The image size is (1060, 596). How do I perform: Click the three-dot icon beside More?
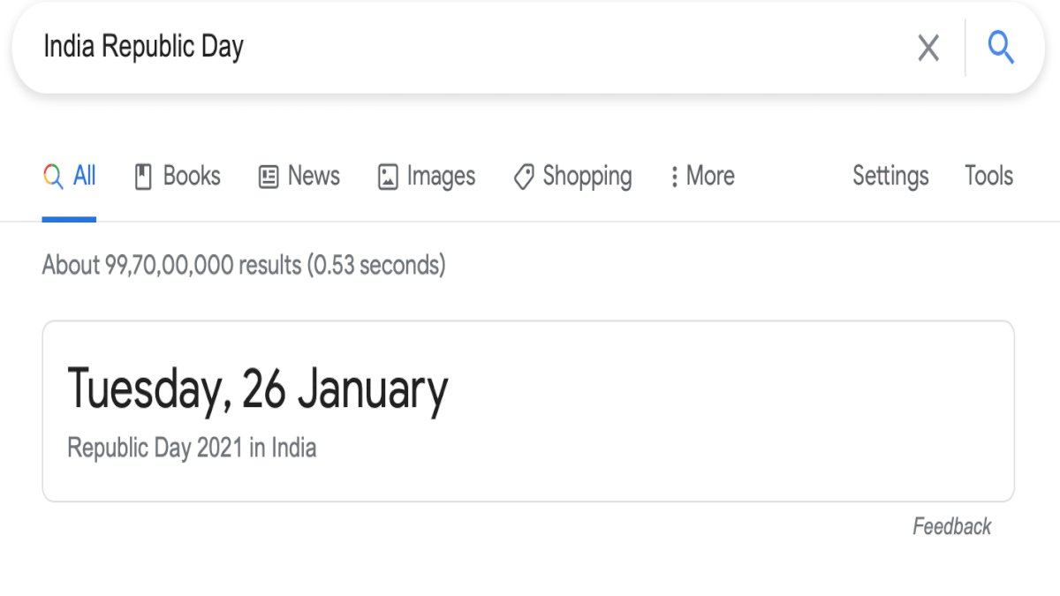click(674, 177)
